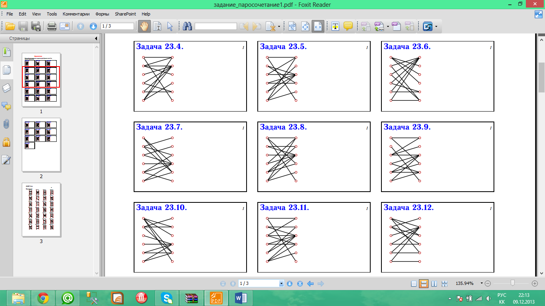Open the Signatures pen panel

(x=6, y=160)
